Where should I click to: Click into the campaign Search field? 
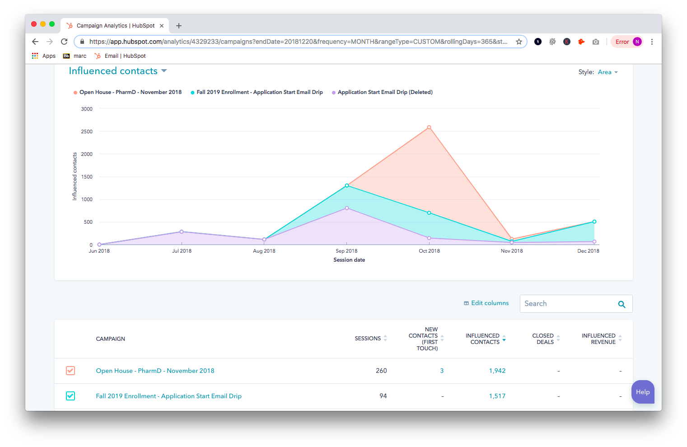click(567, 304)
